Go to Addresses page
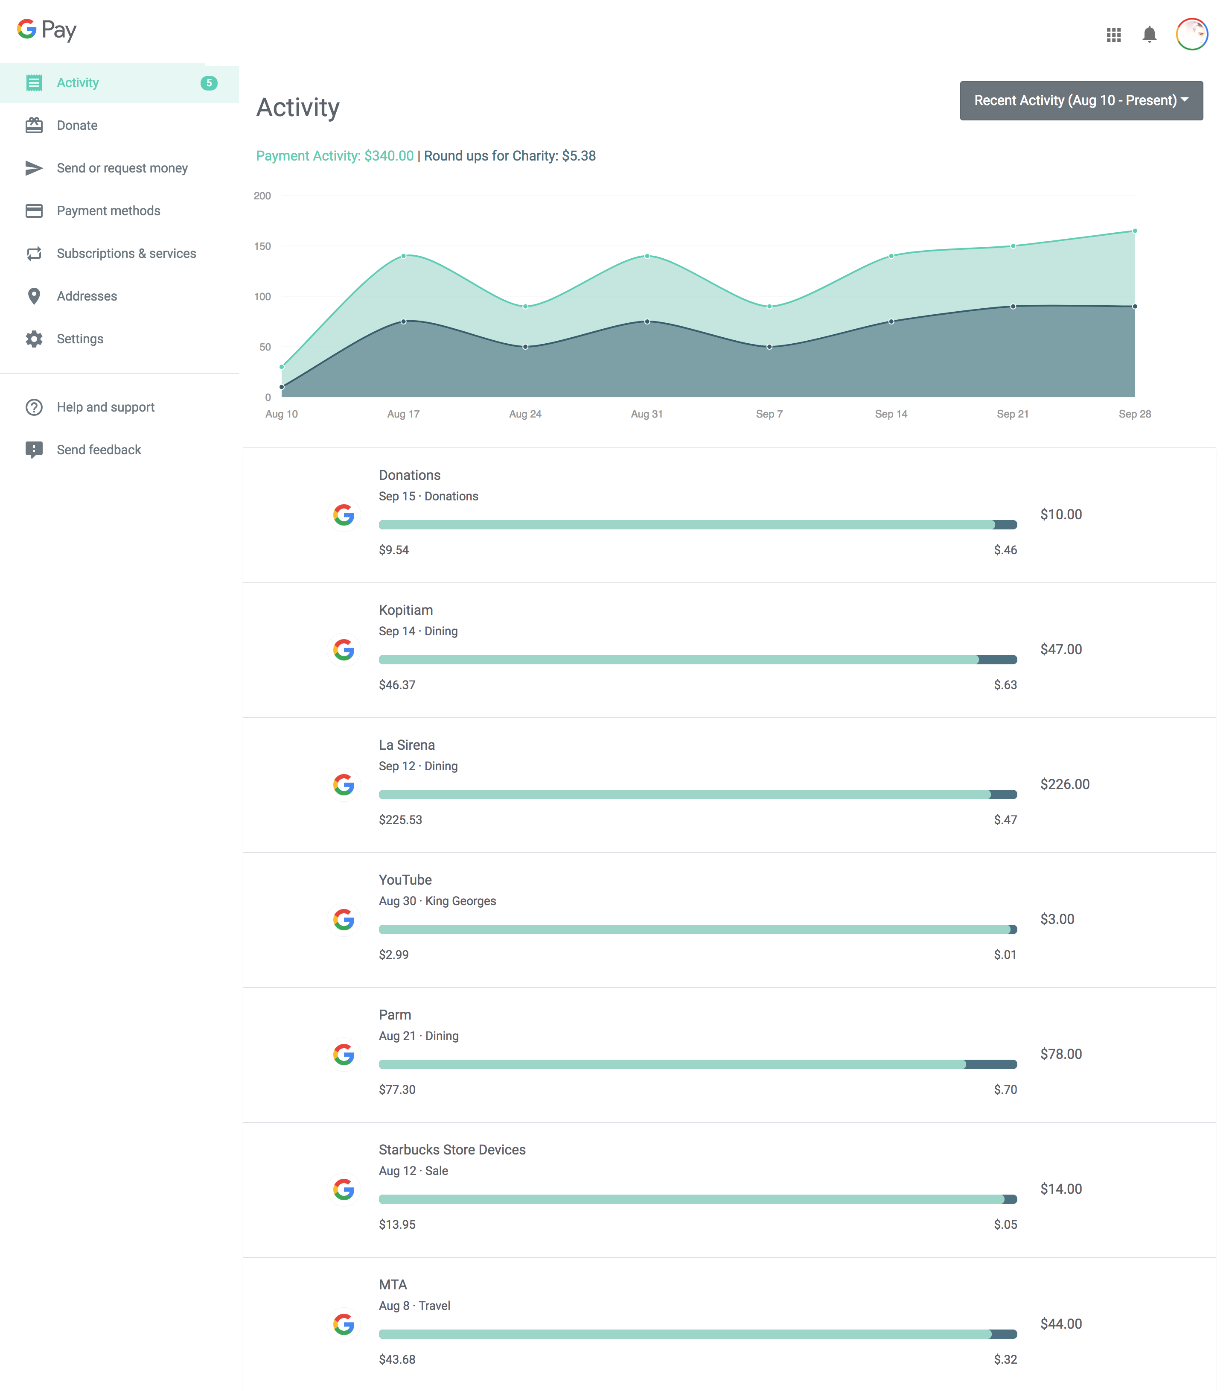This screenshot has width=1229, height=1391. tap(120, 296)
